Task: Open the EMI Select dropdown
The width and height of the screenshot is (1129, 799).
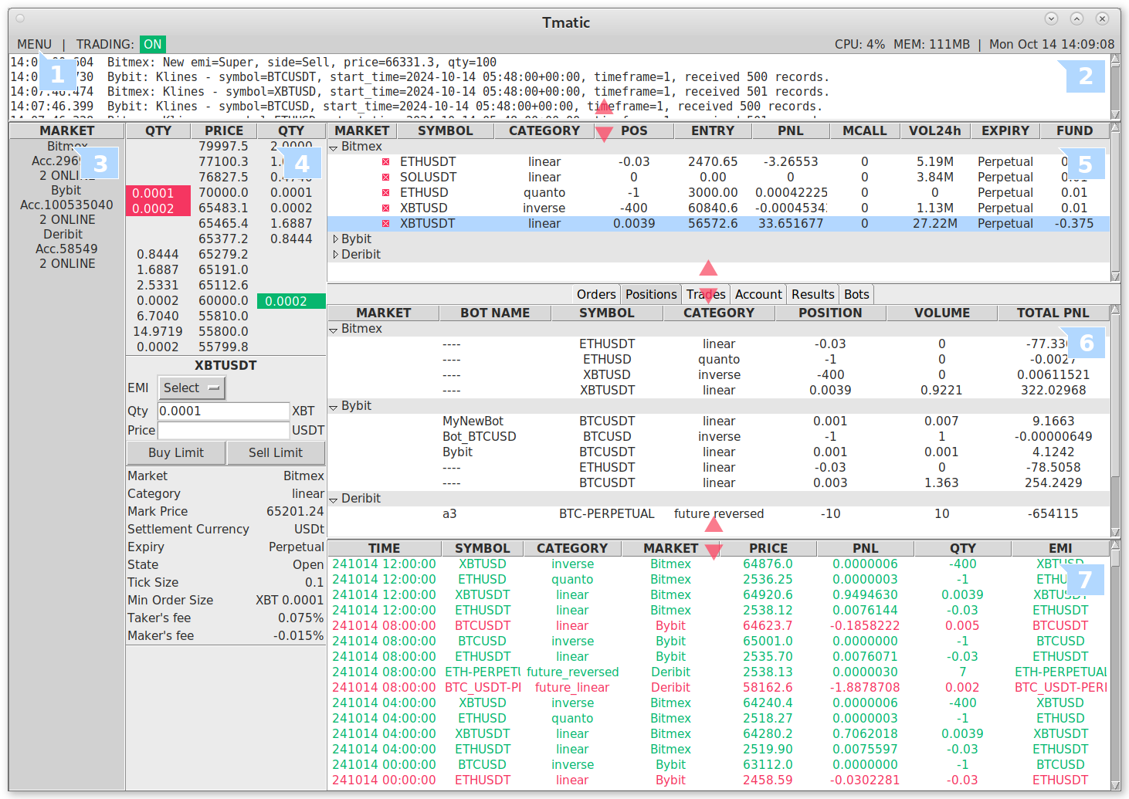Action: 192,388
